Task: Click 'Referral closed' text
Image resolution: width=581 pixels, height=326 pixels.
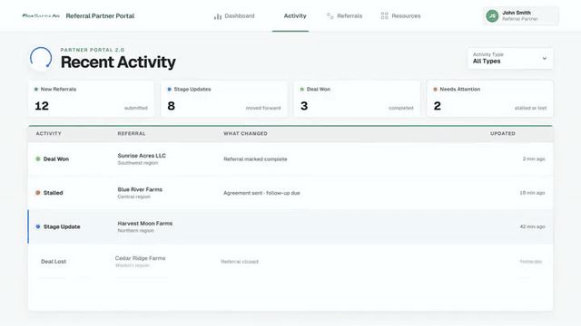Action: click(x=240, y=262)
